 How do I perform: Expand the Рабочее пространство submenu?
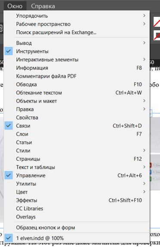[77, 24]
